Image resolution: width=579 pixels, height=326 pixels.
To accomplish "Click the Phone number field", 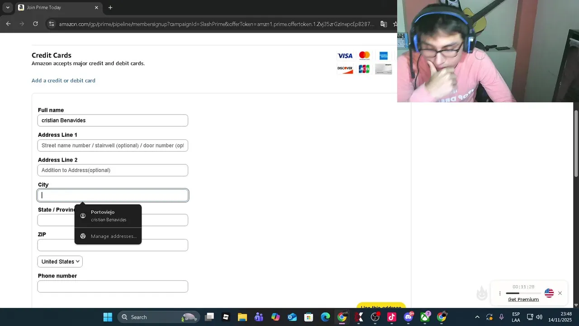I will coord(113,286).
